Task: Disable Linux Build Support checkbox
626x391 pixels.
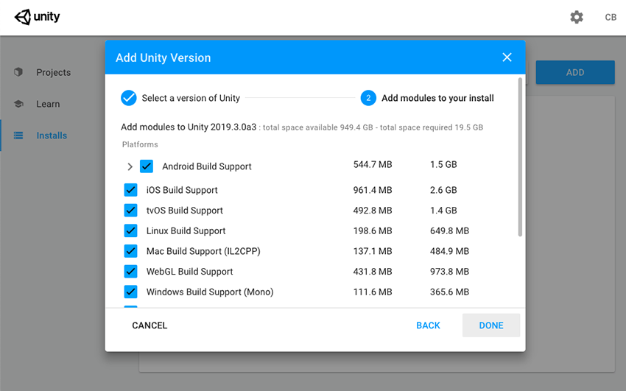Action: tap(131, 230)
